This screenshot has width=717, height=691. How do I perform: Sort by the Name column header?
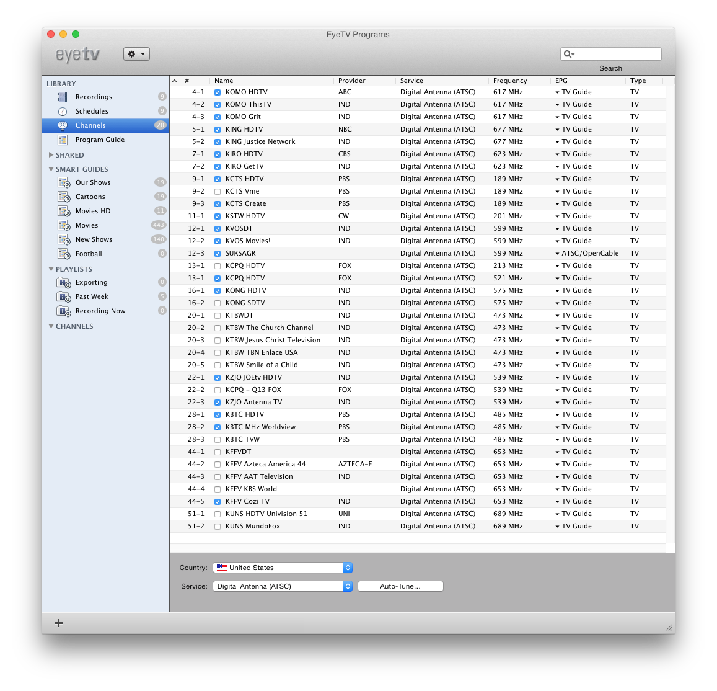271,81
